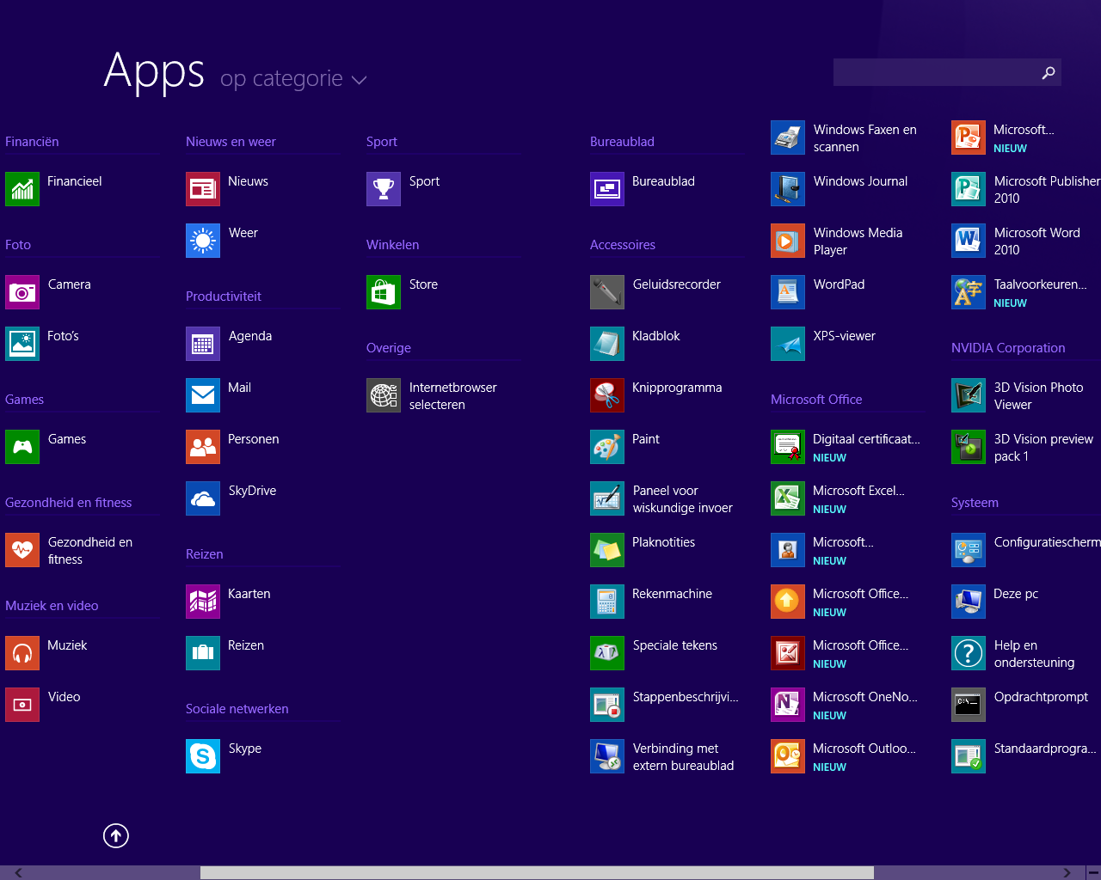Open Configuratiescherm icon

969,550
